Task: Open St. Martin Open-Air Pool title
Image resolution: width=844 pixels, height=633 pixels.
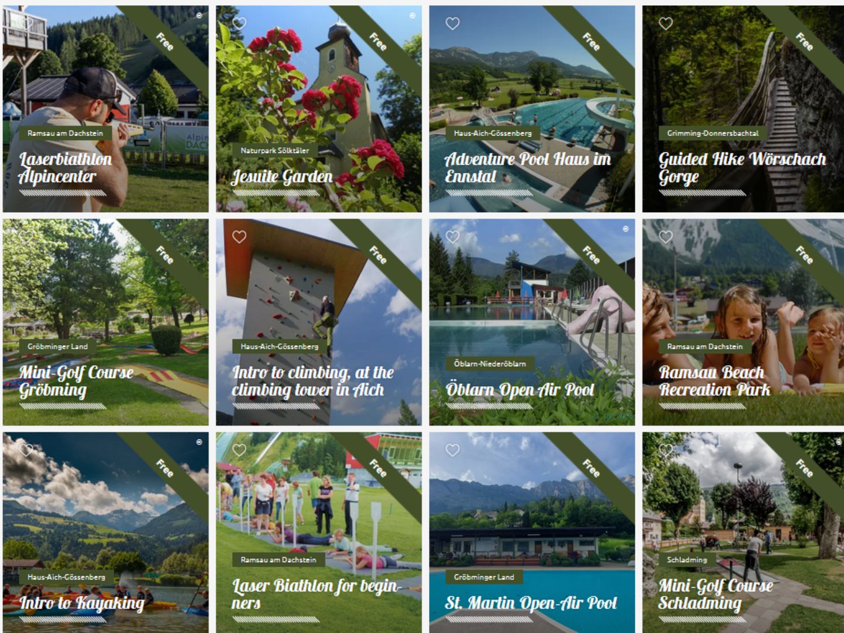Action: [x=531, y=603]
